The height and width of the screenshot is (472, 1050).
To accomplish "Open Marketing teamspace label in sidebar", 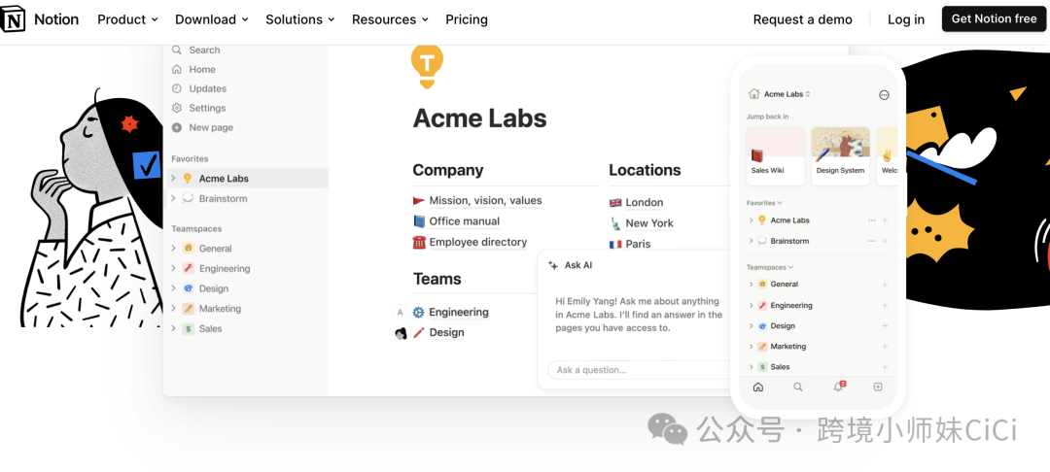I will (x=220, y=308).
